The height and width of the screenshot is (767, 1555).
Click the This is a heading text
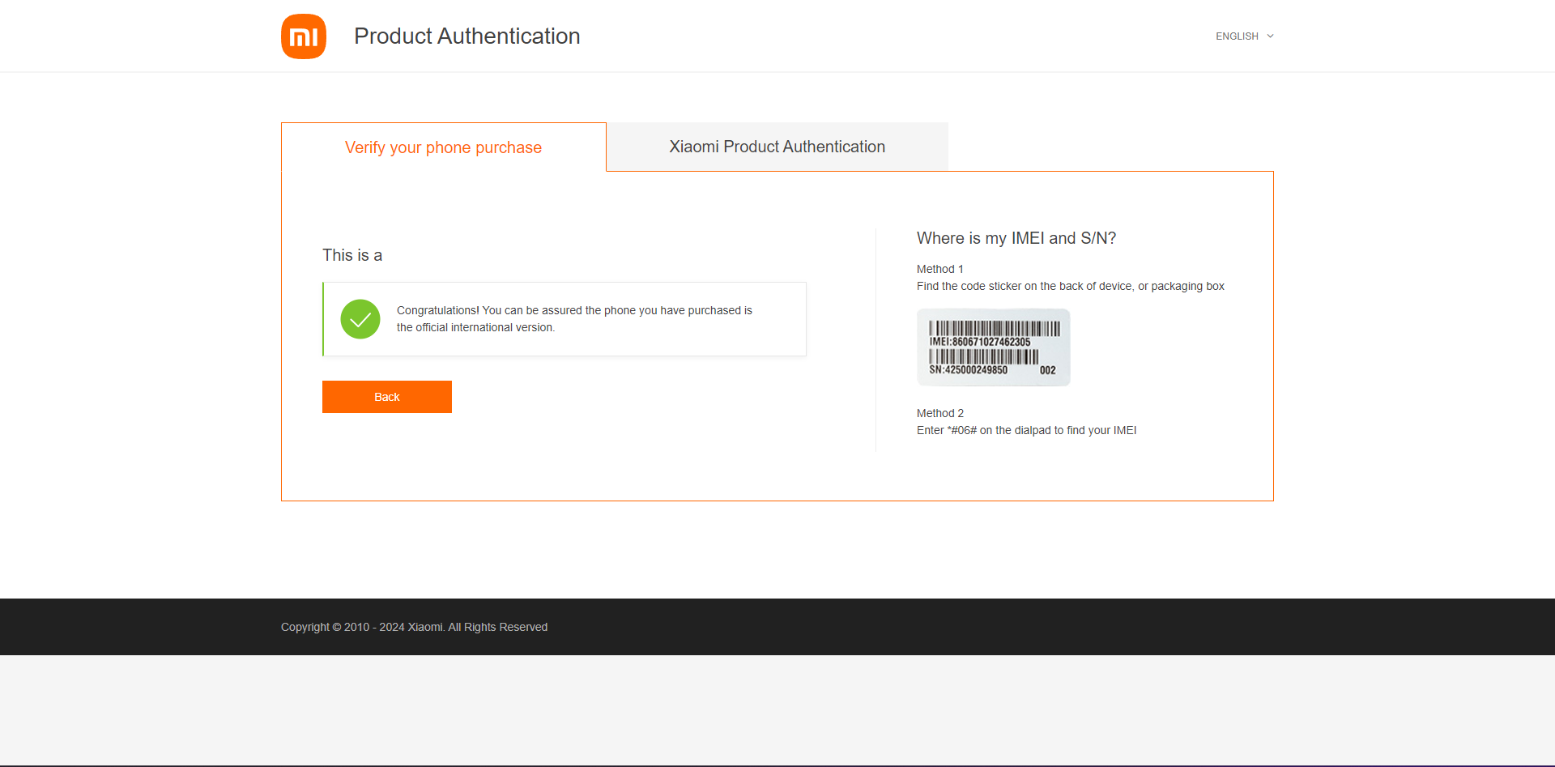pos(352,255)
